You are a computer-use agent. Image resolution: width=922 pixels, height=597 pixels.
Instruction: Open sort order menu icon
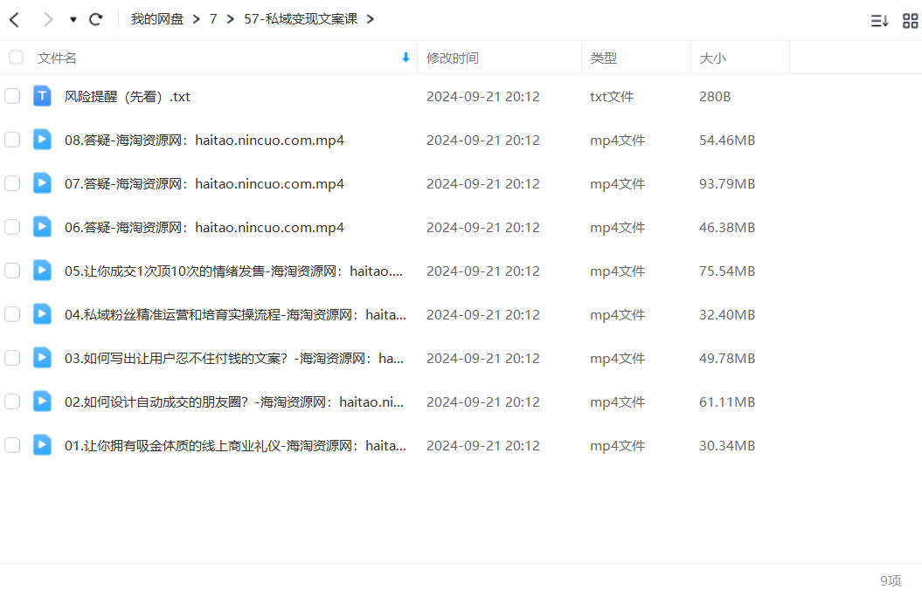(879, 21)
